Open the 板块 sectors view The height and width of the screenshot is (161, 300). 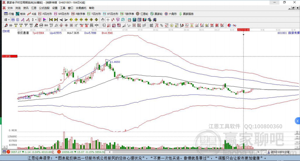click(21, 14)
